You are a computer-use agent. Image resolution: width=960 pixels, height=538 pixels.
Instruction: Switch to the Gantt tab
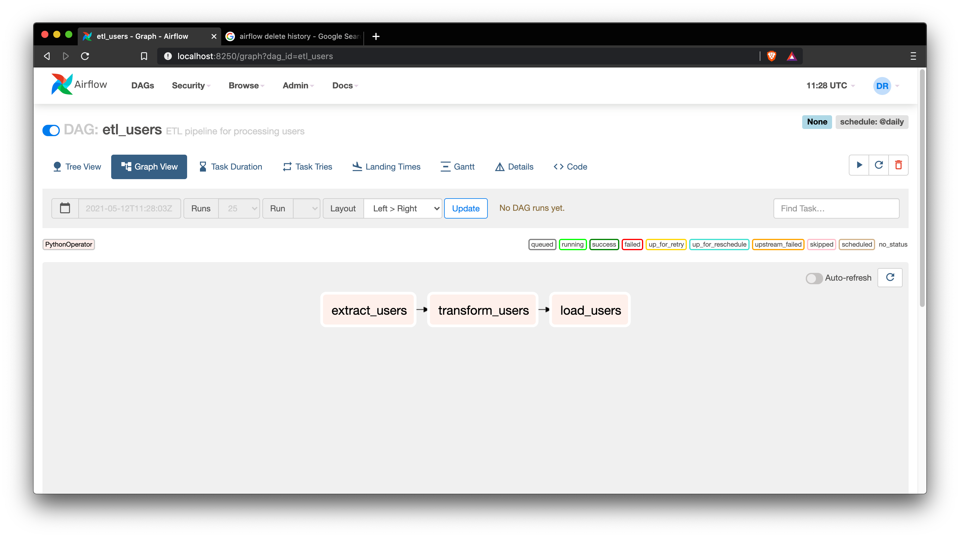[x=458, y=167]
